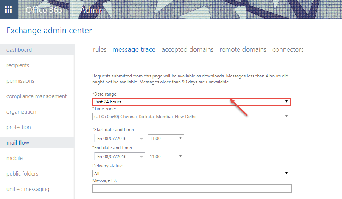Image resolution: width=342 pixels, height=199 pixels.
Task: Open the mobile section
Action: pos(14,158)
